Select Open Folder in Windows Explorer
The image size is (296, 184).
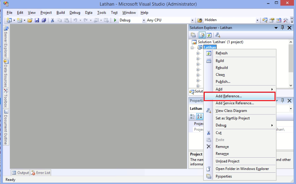point(240,169)
